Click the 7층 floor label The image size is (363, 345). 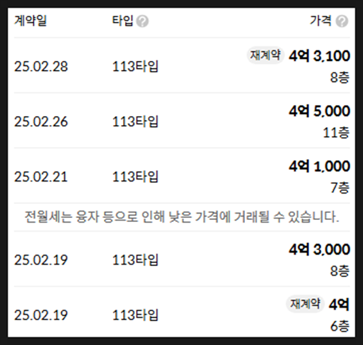pos(340,188)
